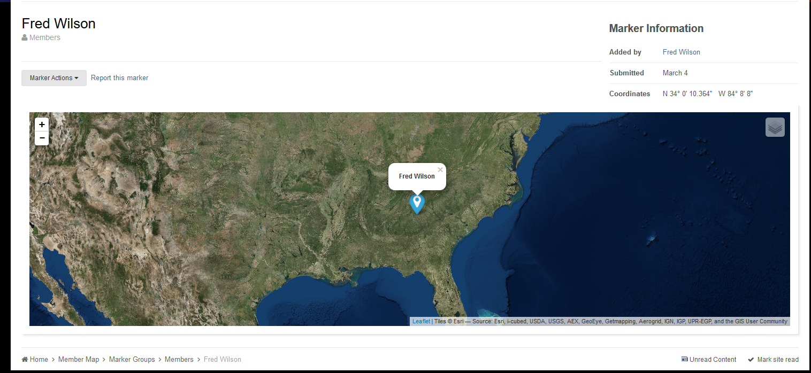Viewport: 811px width, 373px height.
Task: Open the Leaflet attribution link
Action: coord(421,322)
